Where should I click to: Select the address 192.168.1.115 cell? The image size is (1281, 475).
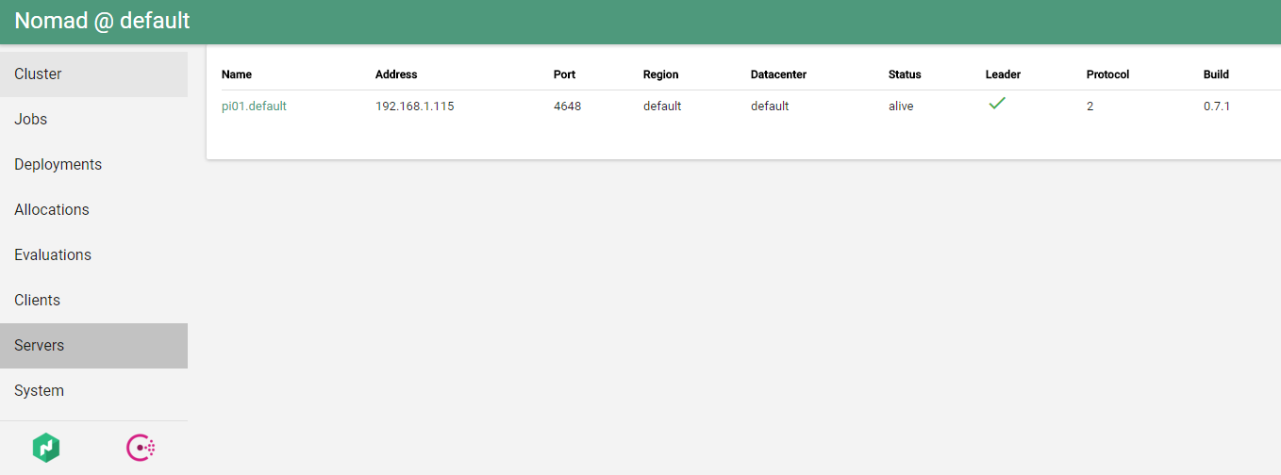pyautogui.click(x=415, y=106)
